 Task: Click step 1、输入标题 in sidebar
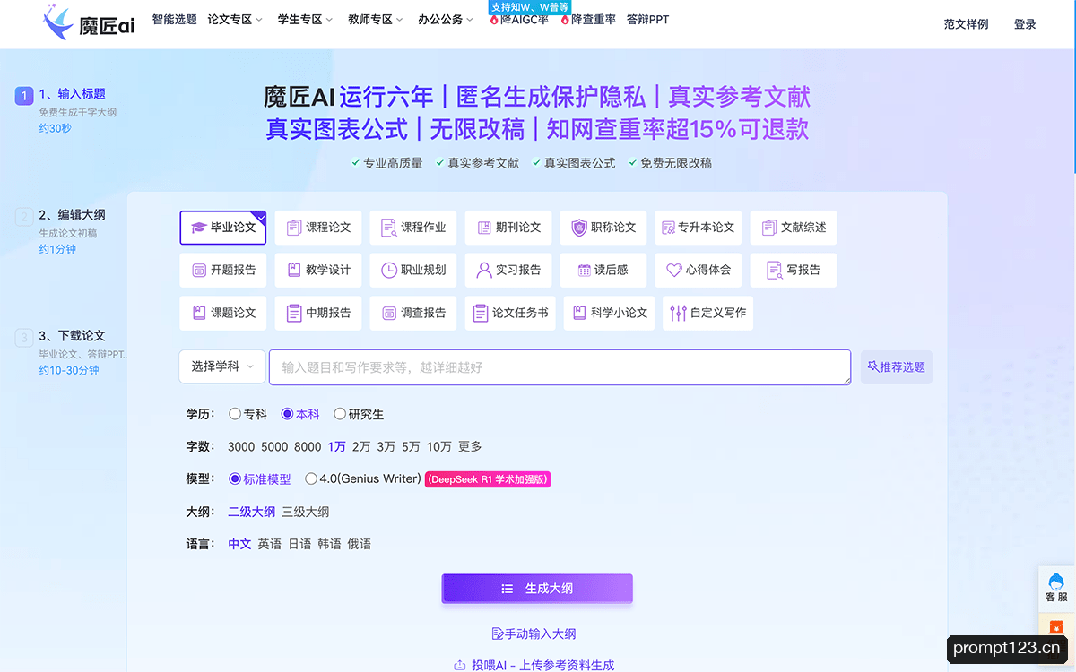tap(72, 93)
